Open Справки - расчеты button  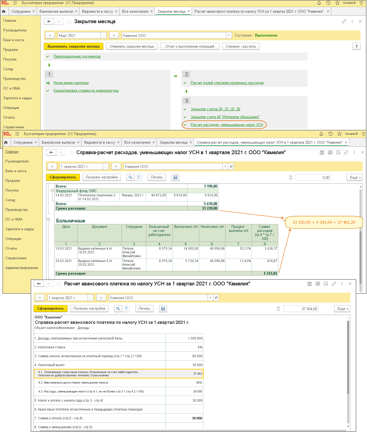[241, 47]
